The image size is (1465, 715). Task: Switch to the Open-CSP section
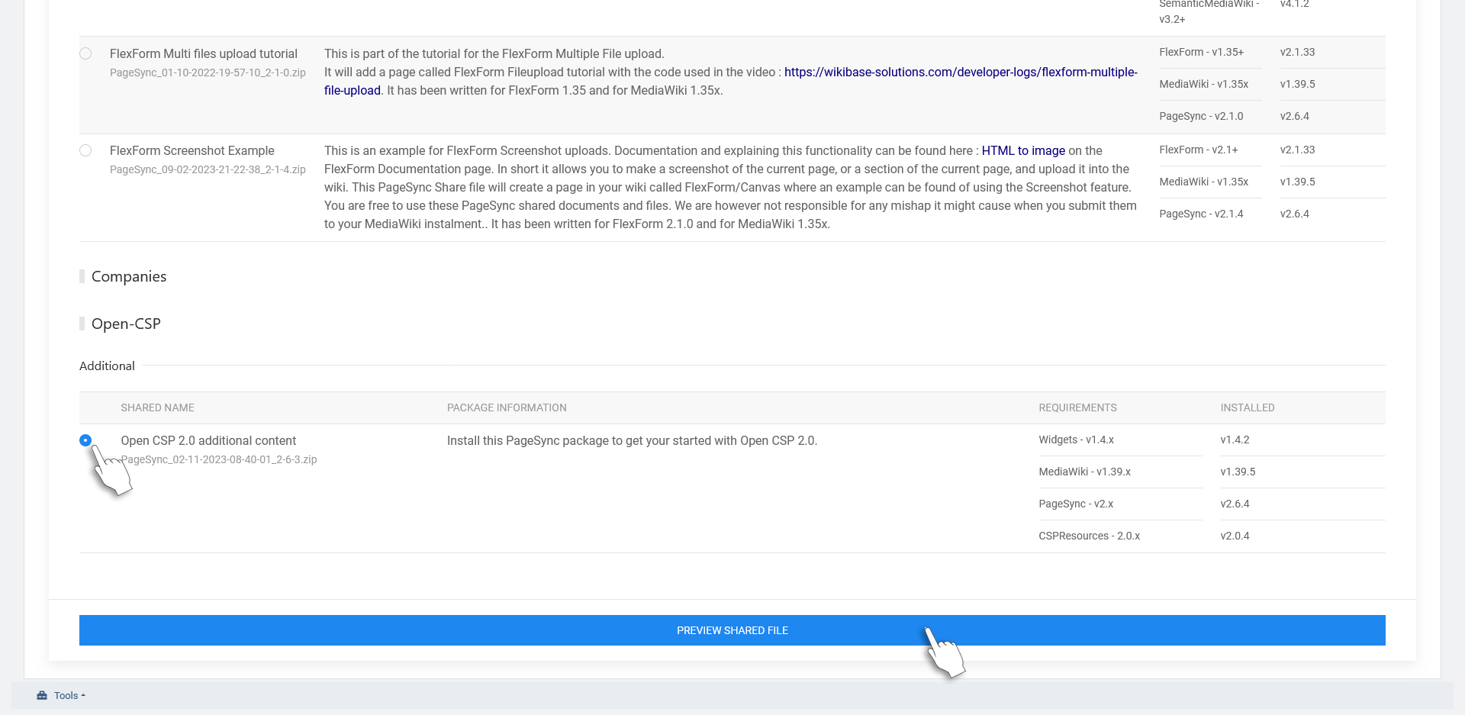[126, 324]
